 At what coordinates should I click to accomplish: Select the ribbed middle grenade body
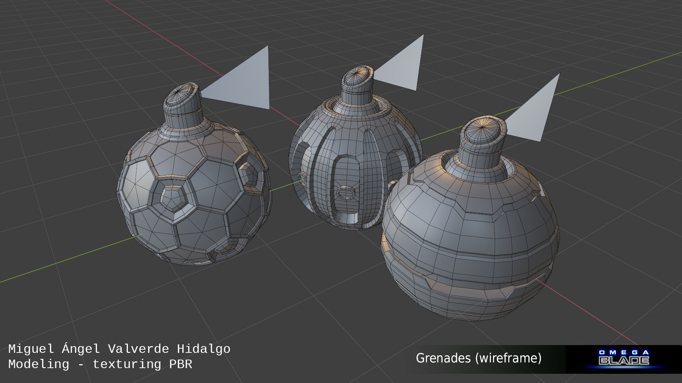[x=355, y=156]
